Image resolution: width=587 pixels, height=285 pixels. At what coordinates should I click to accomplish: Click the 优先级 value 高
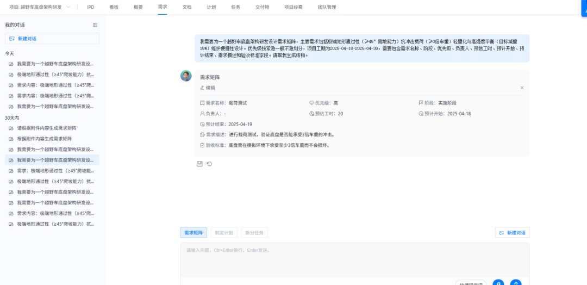pyautogui.click(x=336, y=103)
